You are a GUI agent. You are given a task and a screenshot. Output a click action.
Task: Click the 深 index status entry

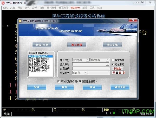pos(77,110)
